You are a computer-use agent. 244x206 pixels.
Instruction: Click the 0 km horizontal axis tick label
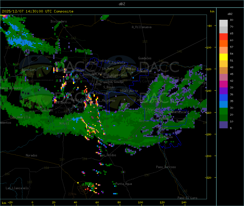point(32,202)
